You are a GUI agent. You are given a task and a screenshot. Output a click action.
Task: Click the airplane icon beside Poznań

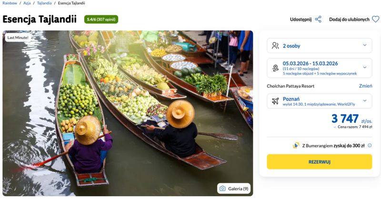(x=275, y=101)
